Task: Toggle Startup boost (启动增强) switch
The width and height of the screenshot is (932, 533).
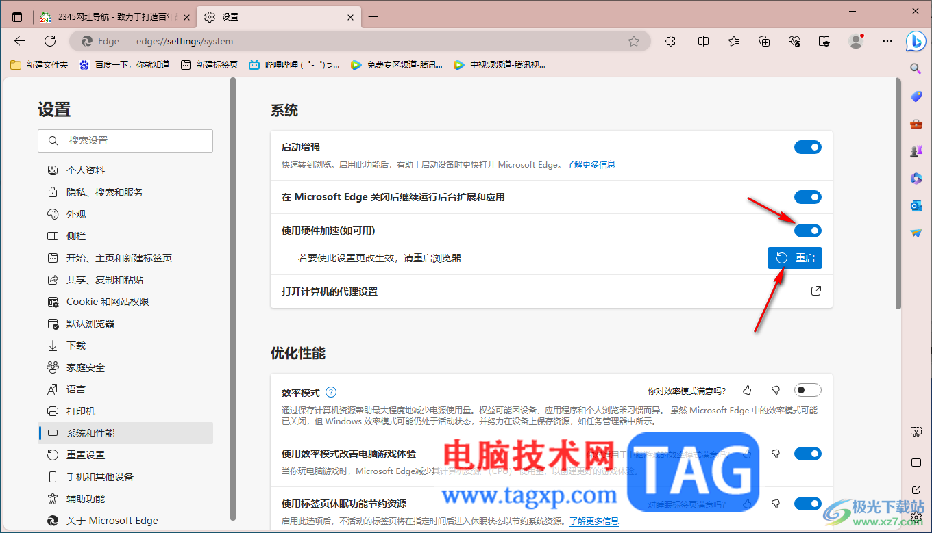Action: (x=808, y=147)
